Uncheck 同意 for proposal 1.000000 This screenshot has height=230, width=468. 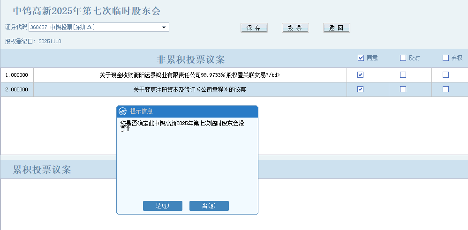tap(361, 75)
